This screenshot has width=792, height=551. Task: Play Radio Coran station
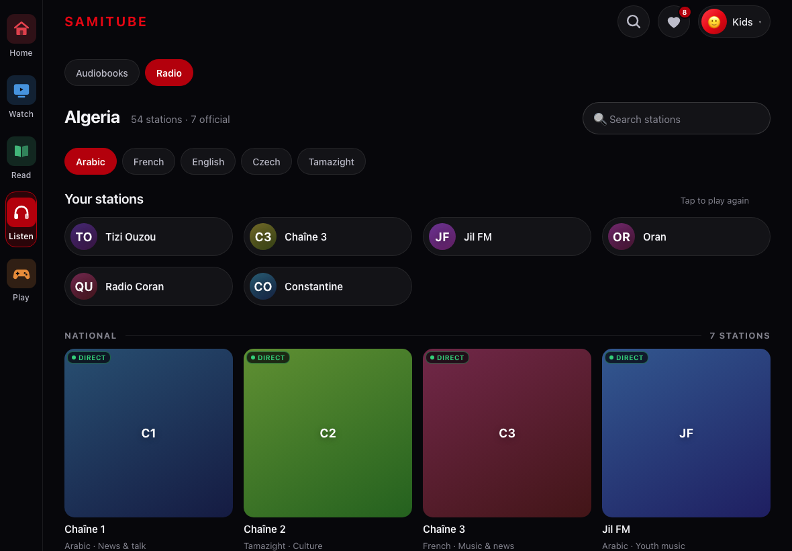[148, 286]
